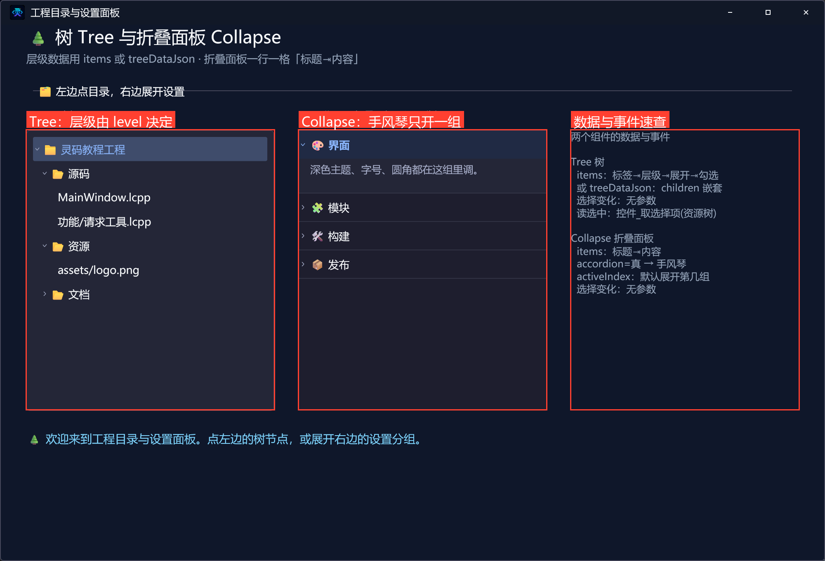Click the small tree icon in the status message
The height and width of the screenshot is (561, 825).
click(x=35, y=440)
